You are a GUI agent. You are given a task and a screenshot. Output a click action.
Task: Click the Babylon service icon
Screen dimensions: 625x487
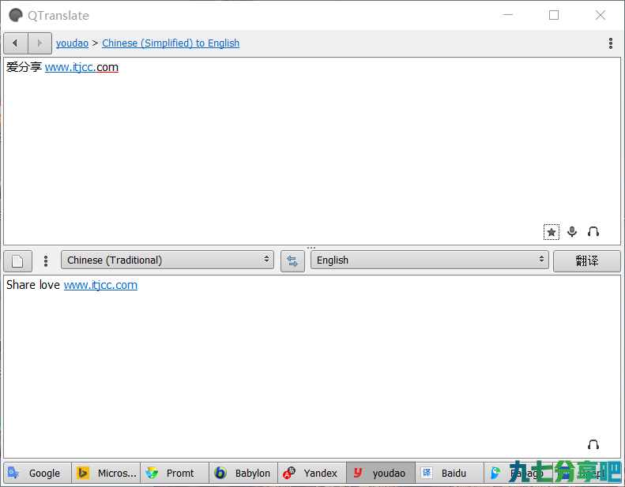point(220,473)
